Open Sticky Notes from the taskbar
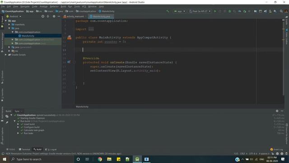Image resolution: width=289 pixels, height=163 pixels. coord(118,159)
